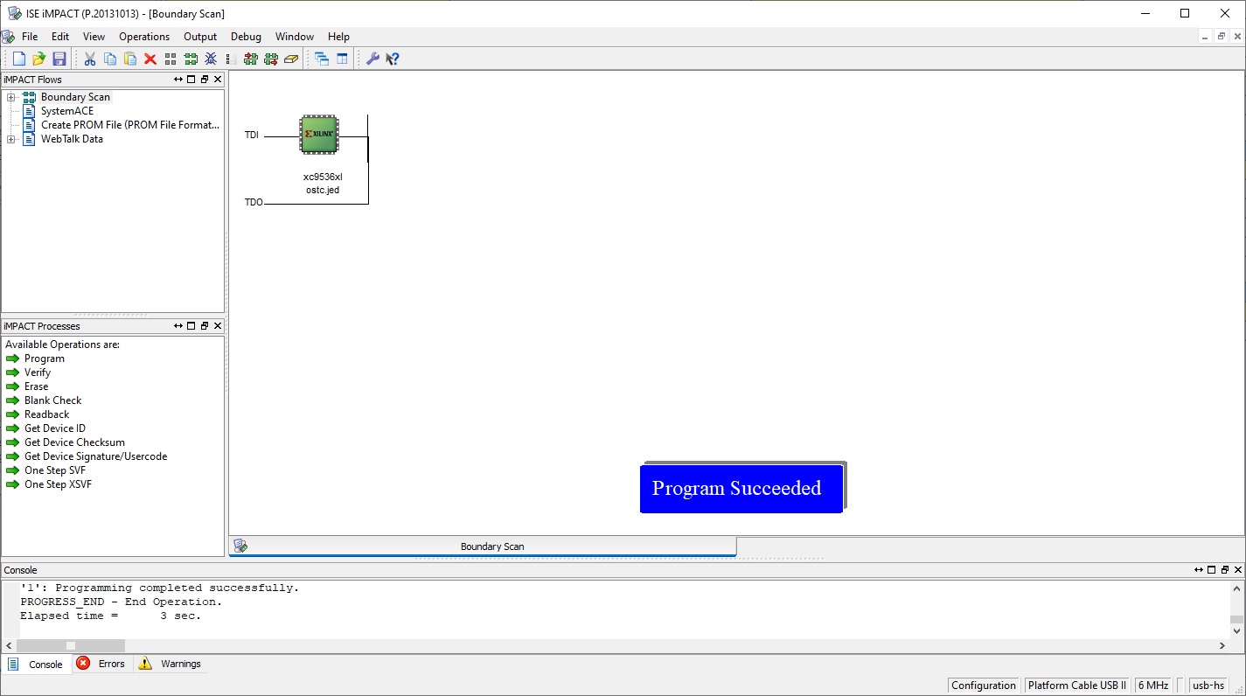Run the Readback operation
The image size is (1246, 696).
click(46, 414)
